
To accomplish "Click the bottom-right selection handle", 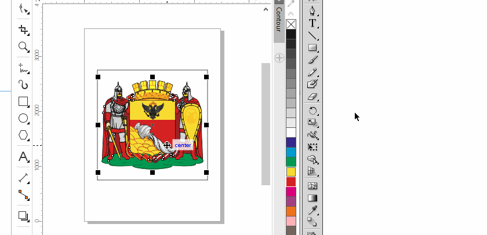I will (206, 172).
